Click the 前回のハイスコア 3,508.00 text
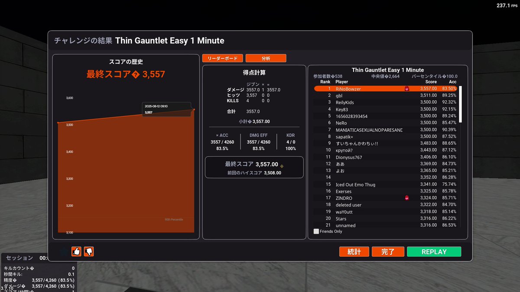 coord(254,173)
